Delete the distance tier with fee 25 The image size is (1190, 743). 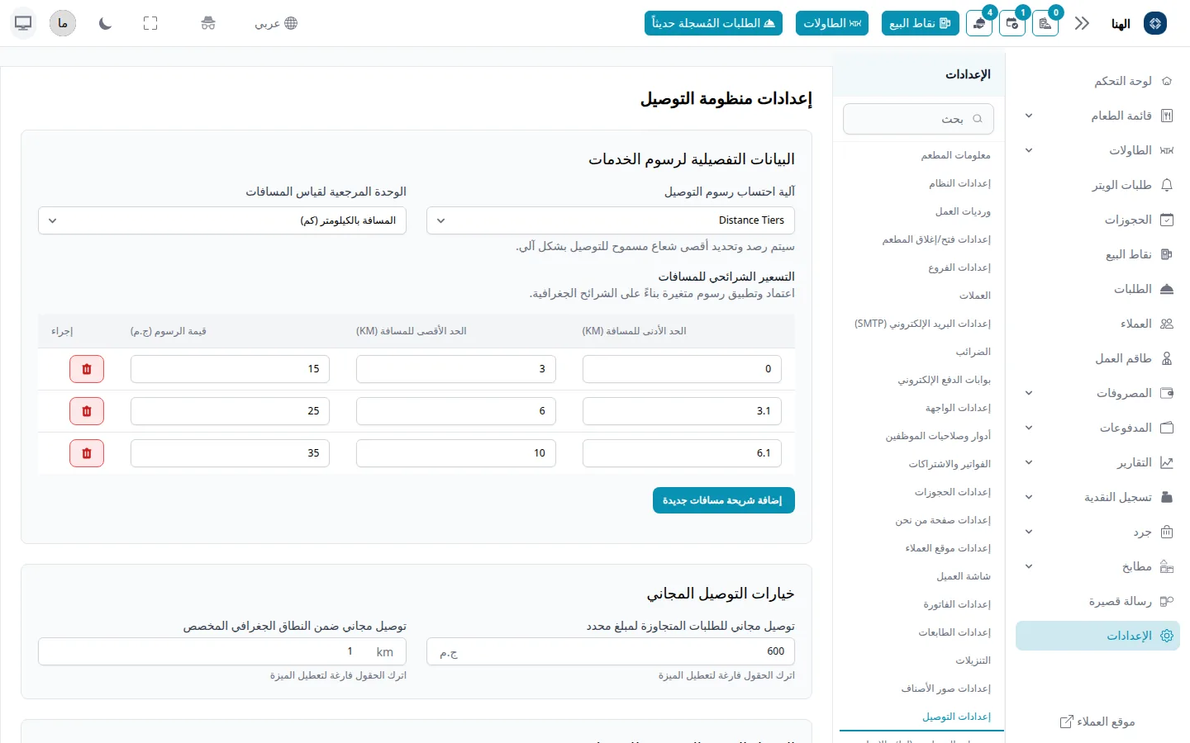pyautogui.click(x=87, y=411)
